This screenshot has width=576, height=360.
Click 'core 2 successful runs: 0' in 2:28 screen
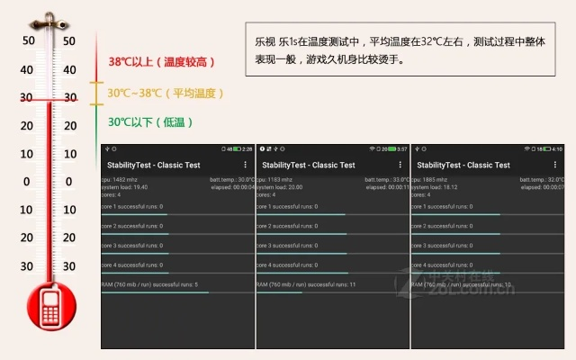tap(132, 226)
